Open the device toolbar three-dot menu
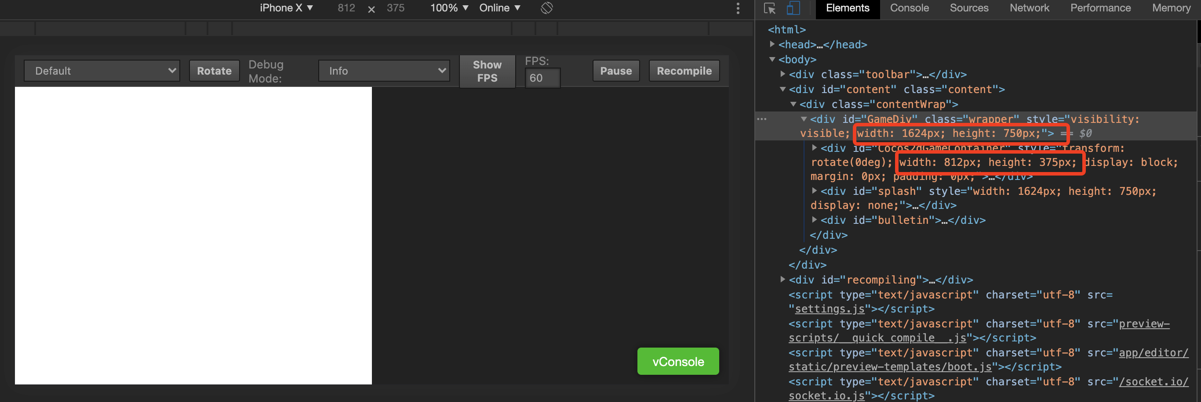This screenshot has width=1201, height=402. pyautogui.click(x=738, y=8)
